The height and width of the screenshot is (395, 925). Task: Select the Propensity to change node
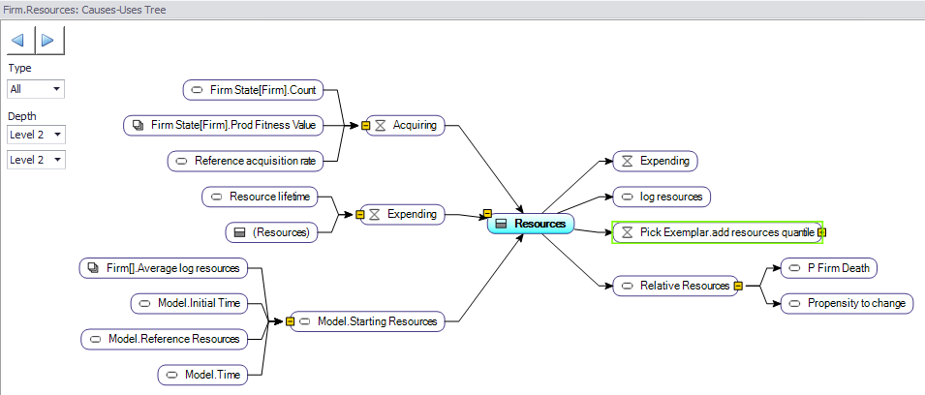click(847, 303)
